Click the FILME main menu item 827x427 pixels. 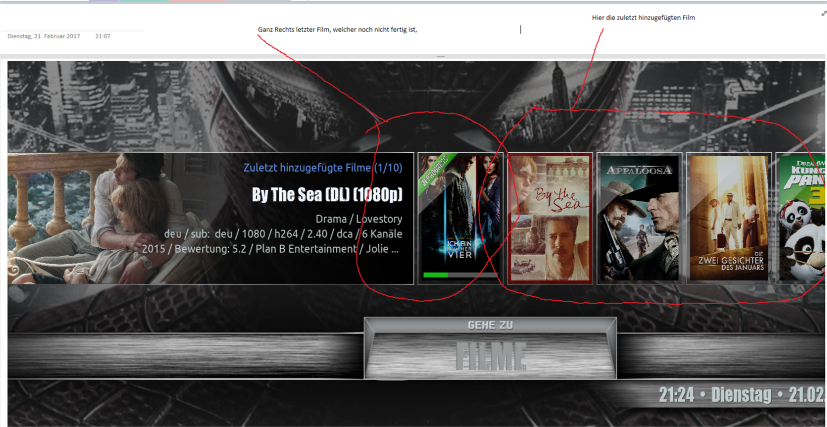pos(491,356)
